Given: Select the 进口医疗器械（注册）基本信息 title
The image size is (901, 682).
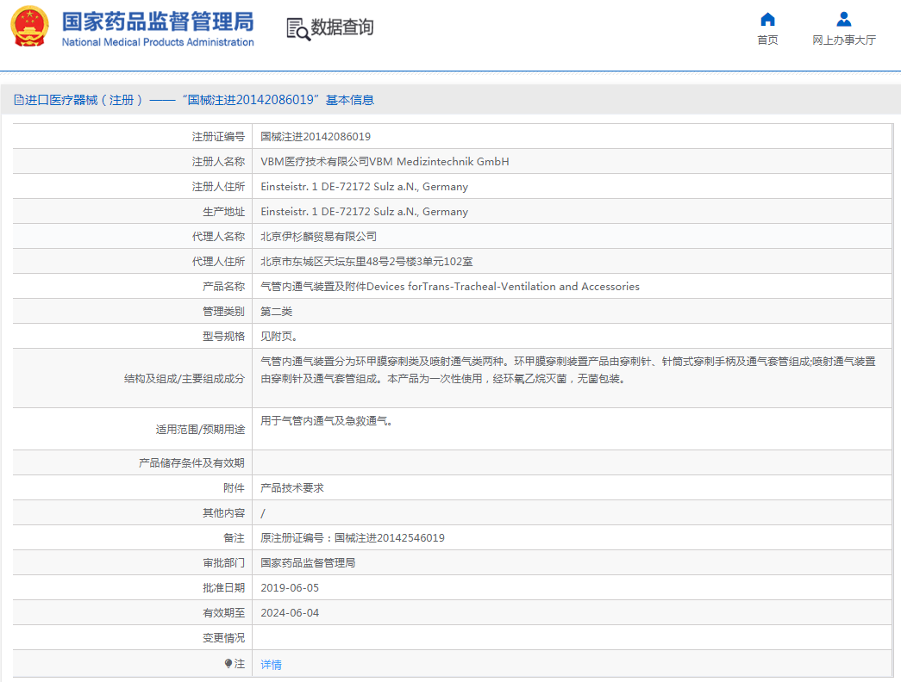Looking at the screenshot, I should [194, 100].
